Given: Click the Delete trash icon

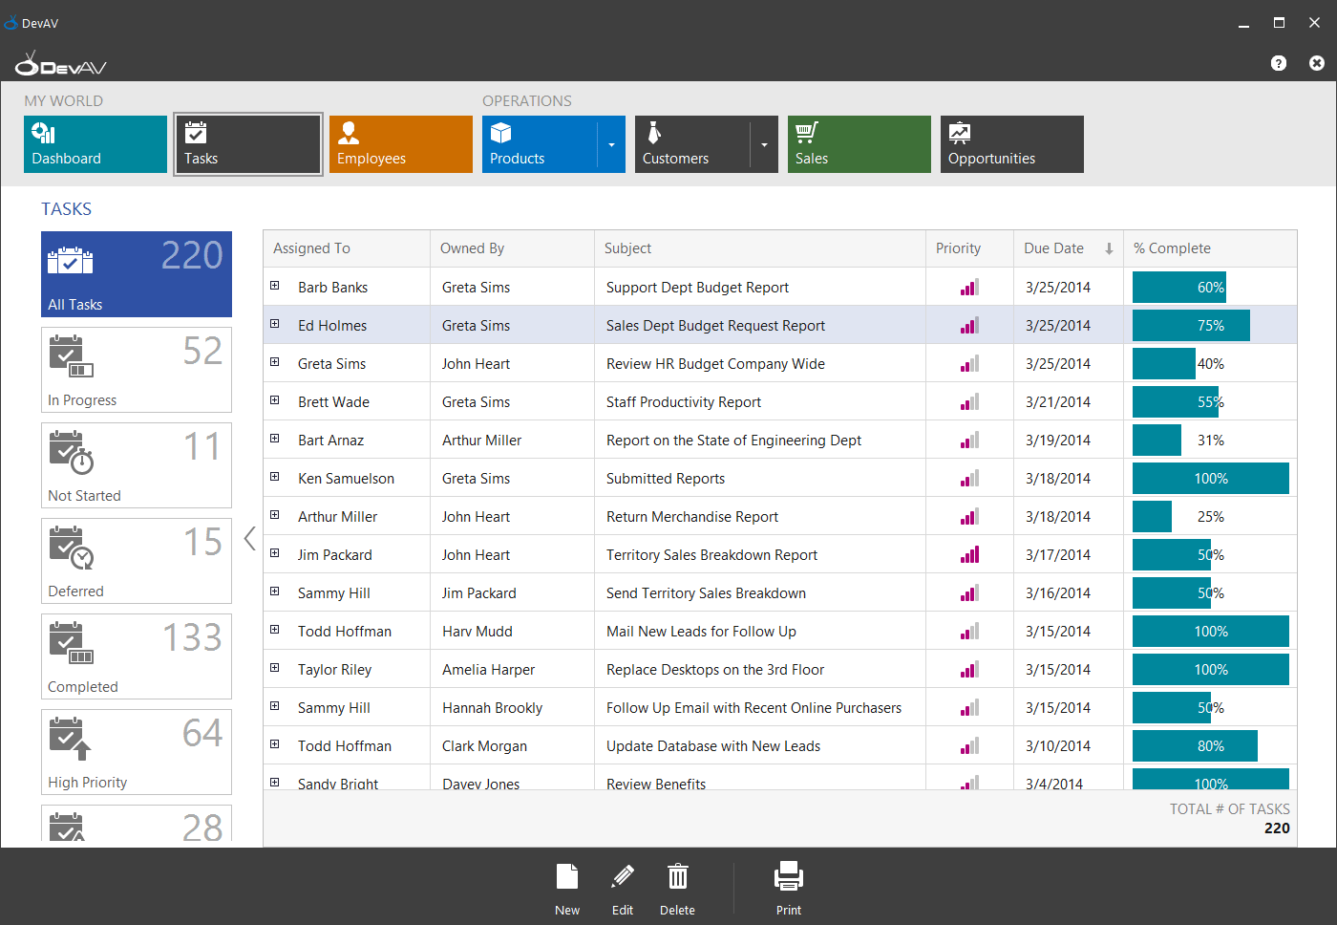Looking at the screenshot, I should point(677,877).
